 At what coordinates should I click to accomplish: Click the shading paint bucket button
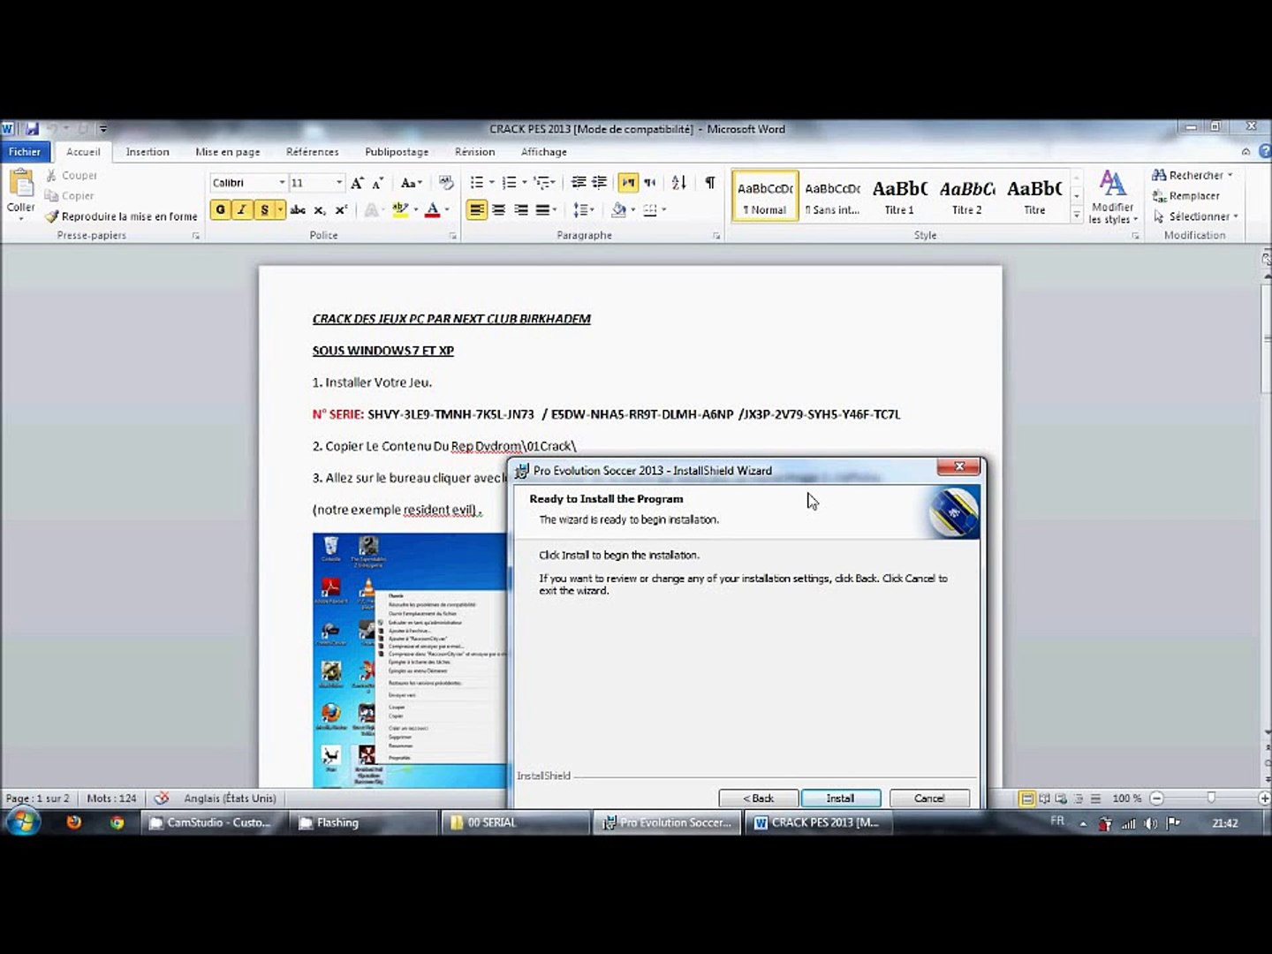click(x=618, y=209)
